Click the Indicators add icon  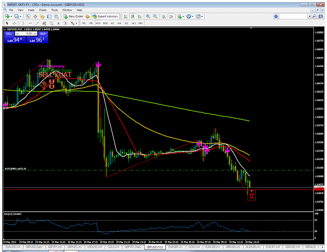tap(179, 16)
